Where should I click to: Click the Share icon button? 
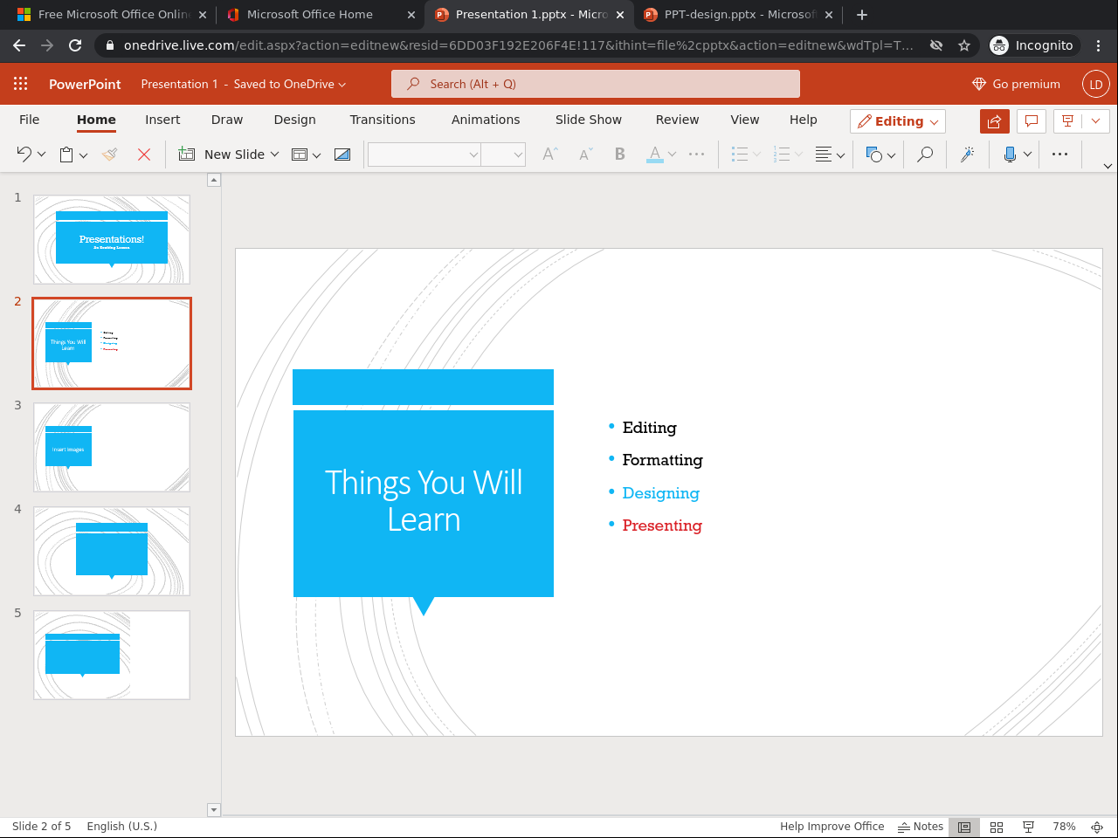tap(994, 121)
